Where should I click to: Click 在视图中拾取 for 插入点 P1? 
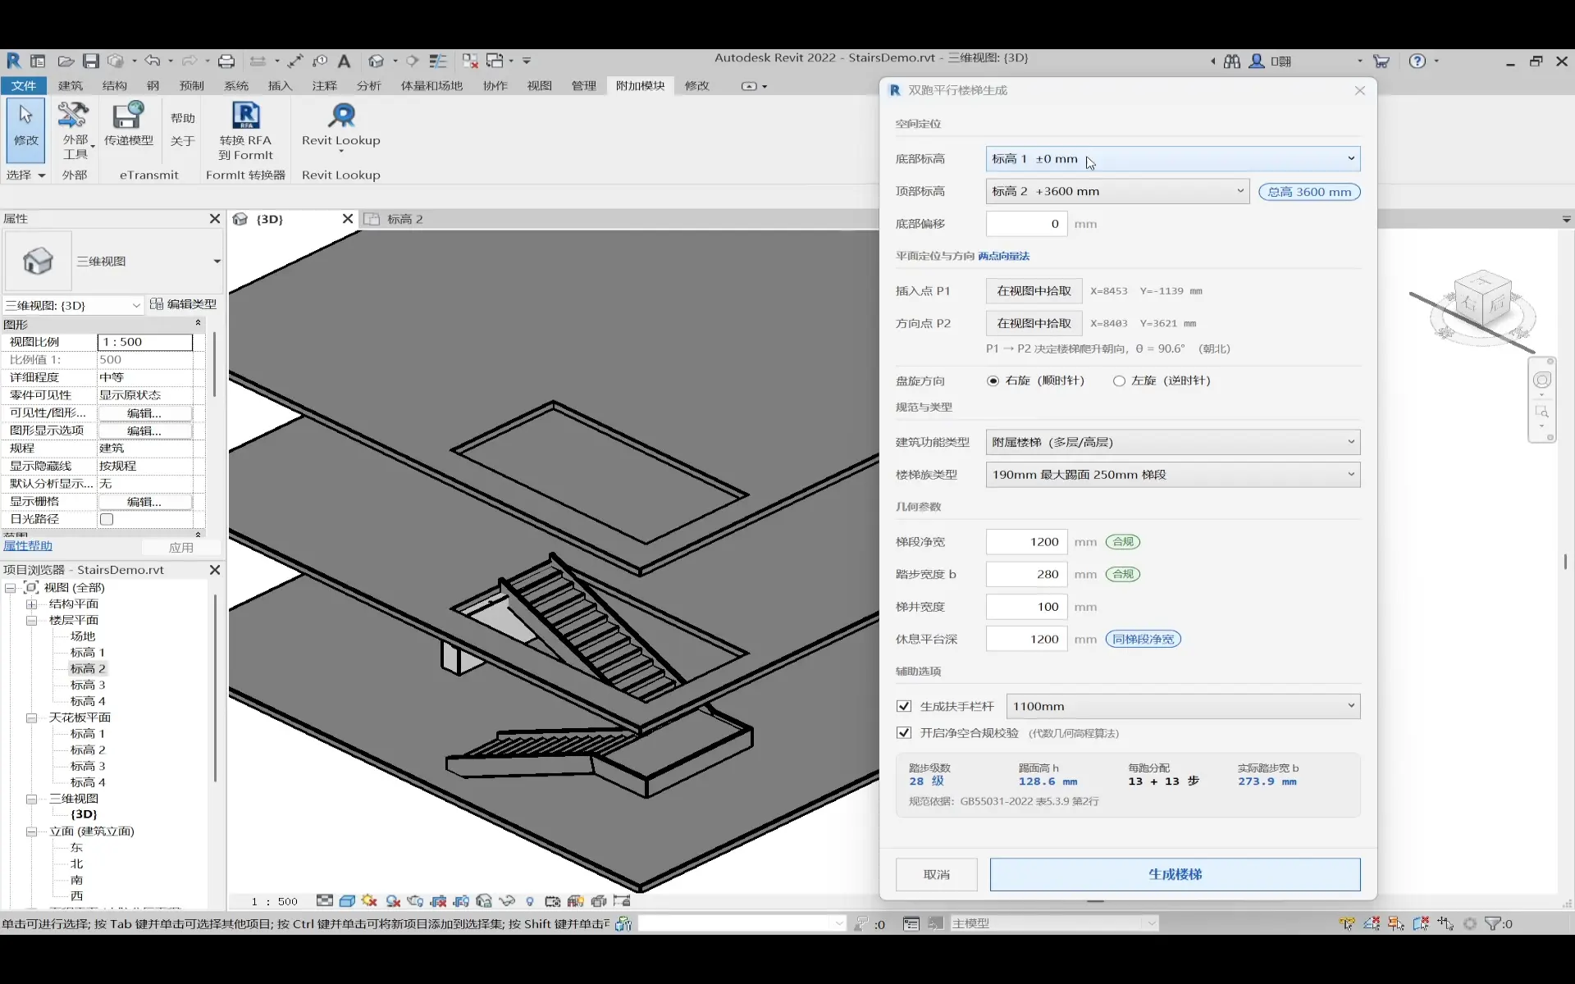click(1034, 290)
